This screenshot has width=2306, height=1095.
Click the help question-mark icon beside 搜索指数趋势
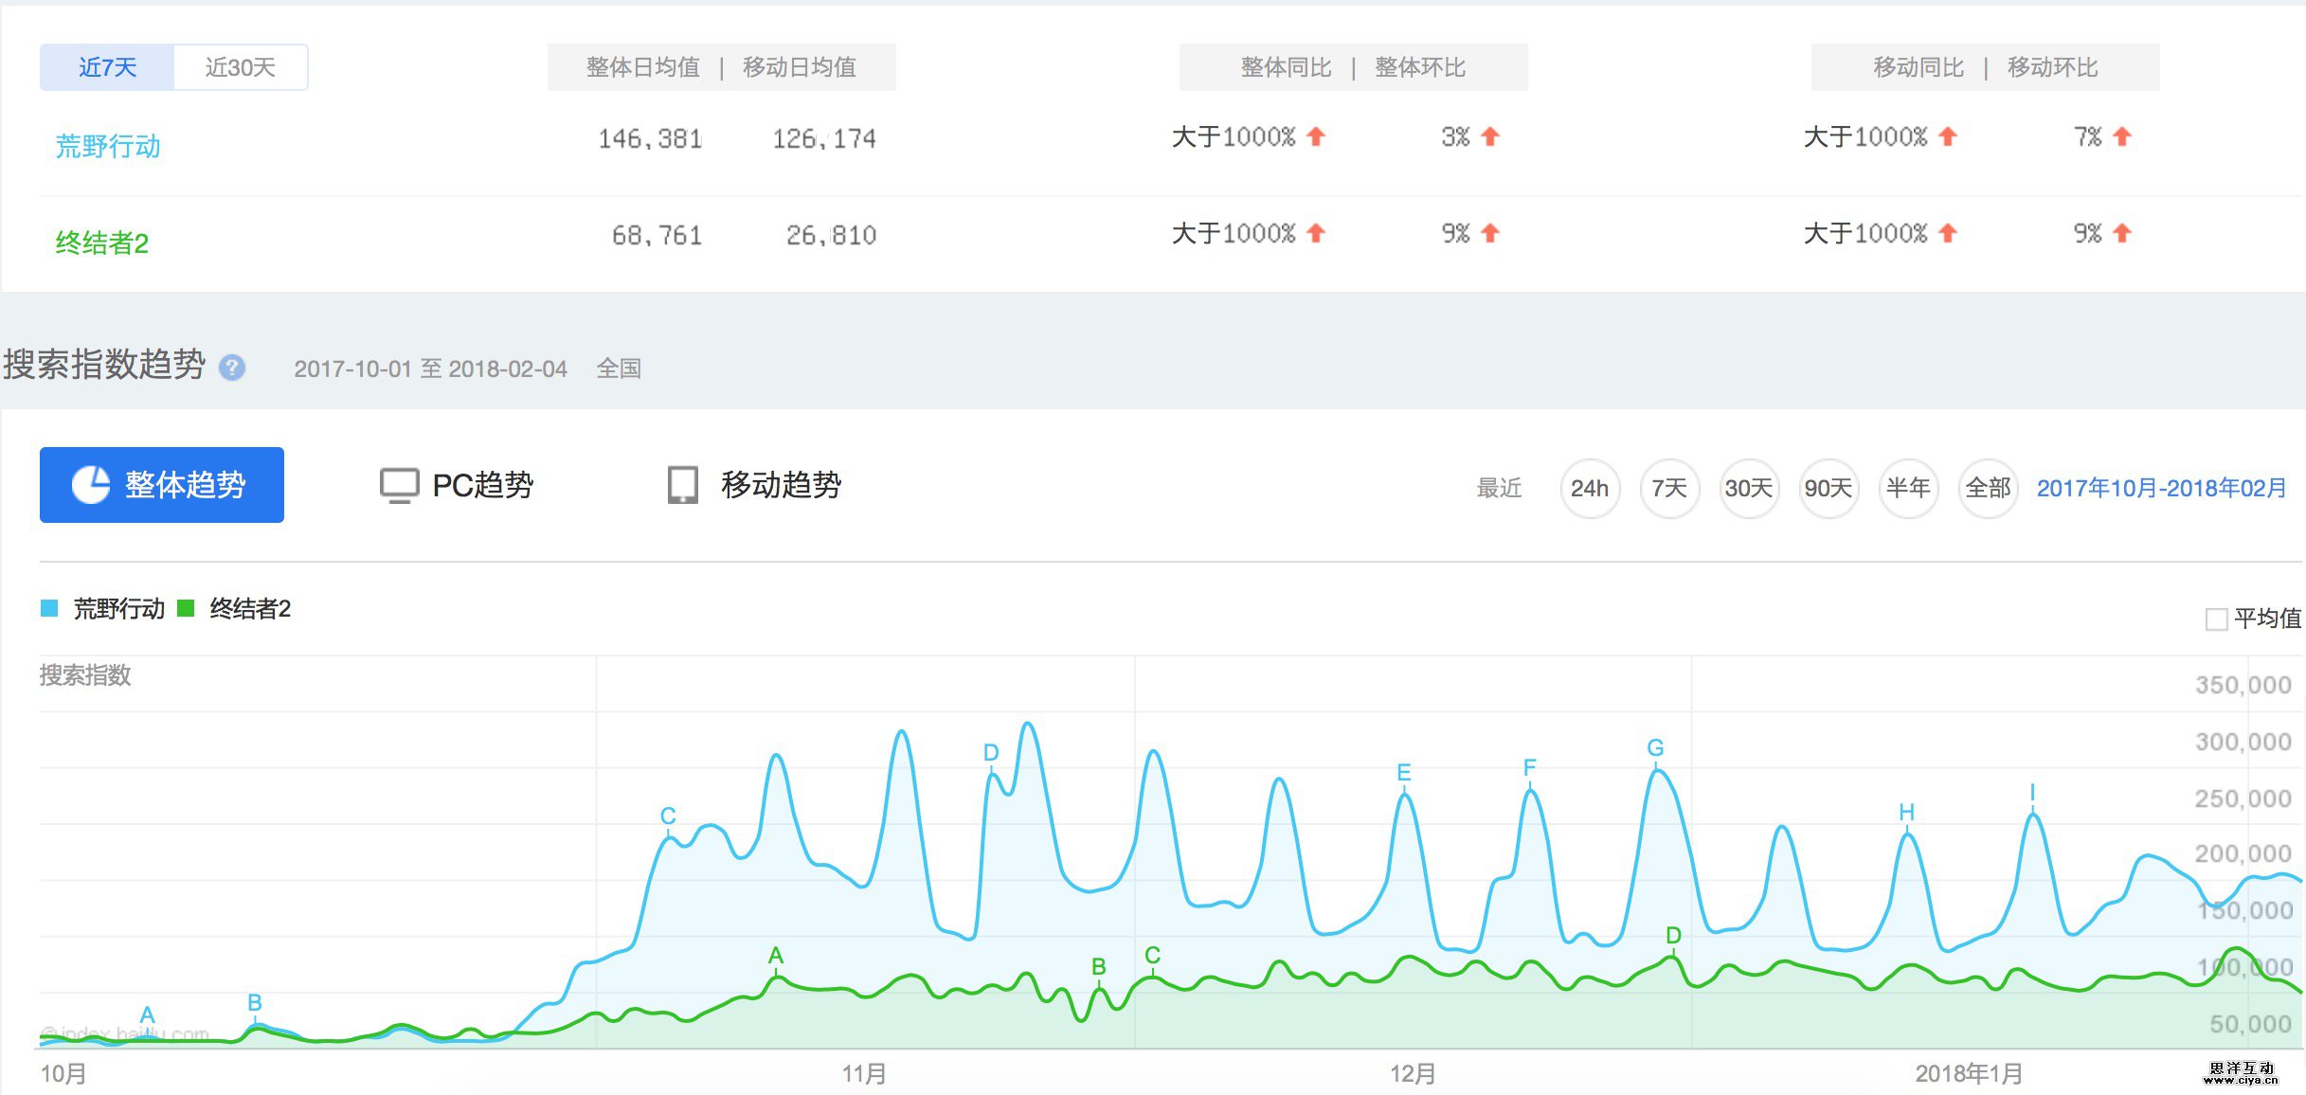[232, 368]
